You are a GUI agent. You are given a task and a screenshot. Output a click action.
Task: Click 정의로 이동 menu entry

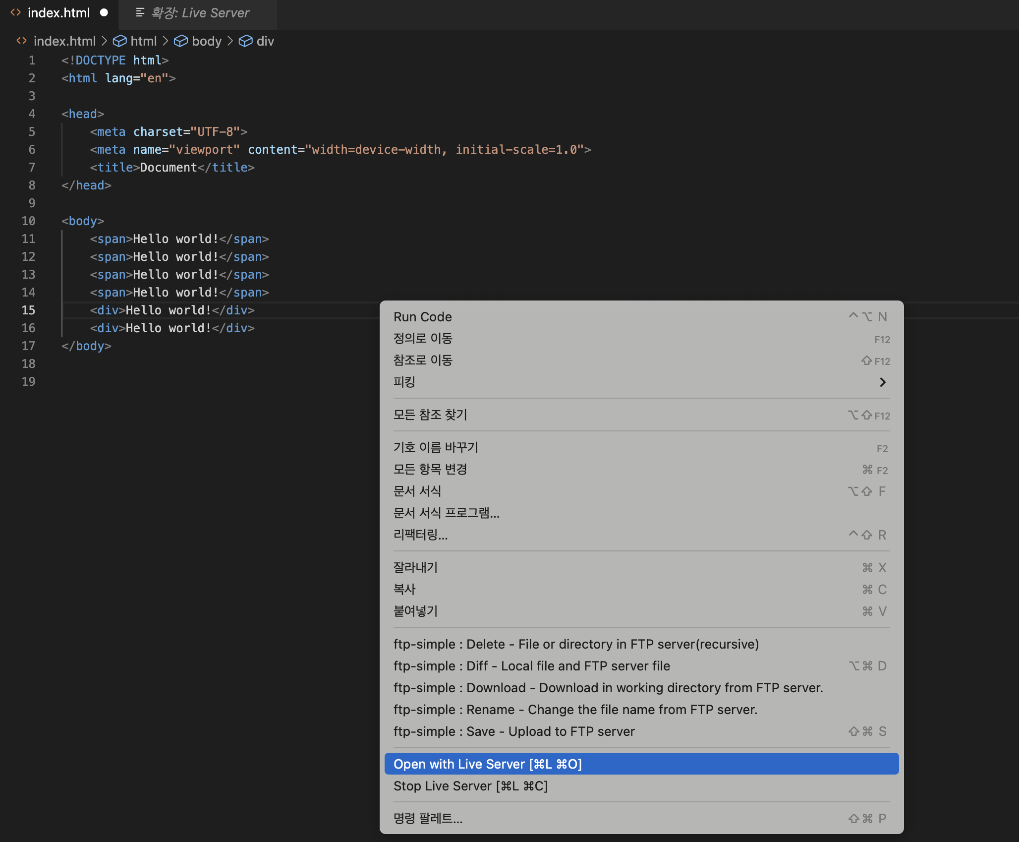(x=423, y=339)
